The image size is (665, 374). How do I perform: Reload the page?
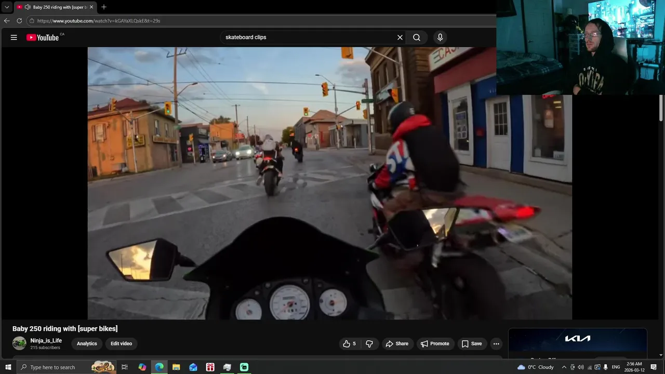(19, 21)
